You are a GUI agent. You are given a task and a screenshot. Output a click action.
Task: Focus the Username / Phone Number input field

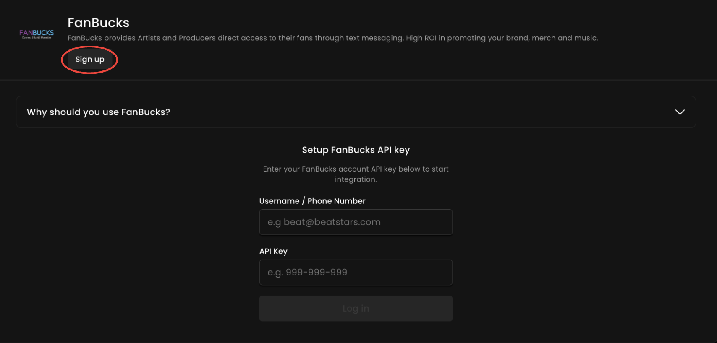[356, 222]
